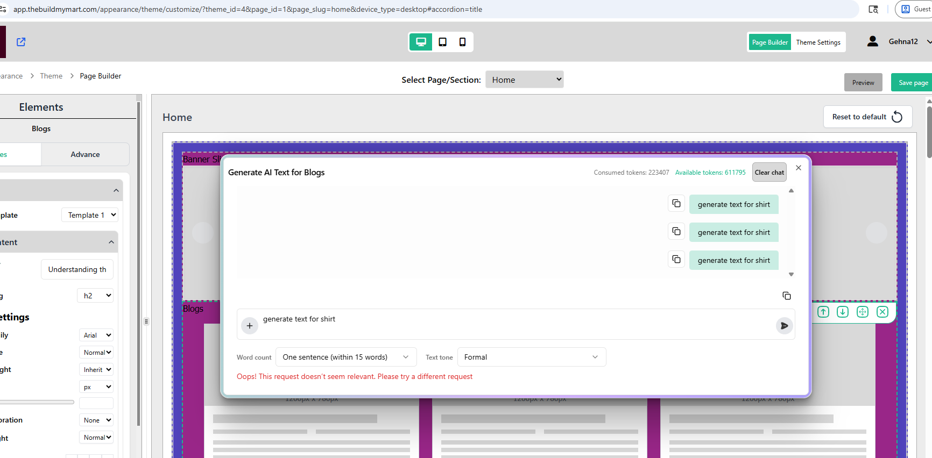Viewport: 932px width, 458px height.
Task: Collapse the template accordion chevron
Action: pyautogui.click(x=116, y=190)
